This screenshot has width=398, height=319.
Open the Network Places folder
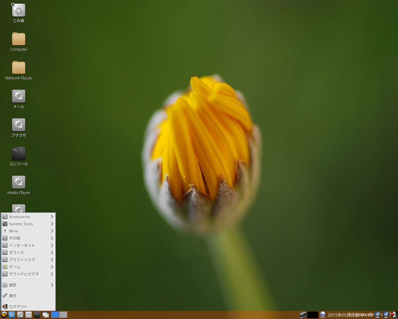pos(19,68)
